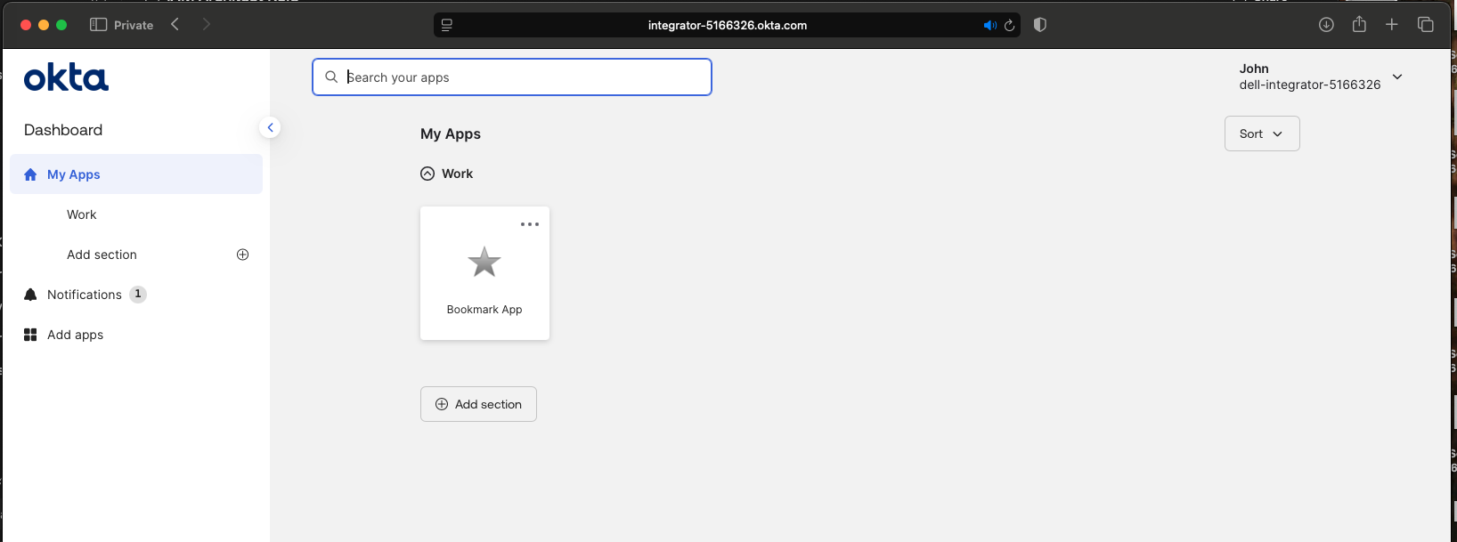Mute the tab via speaker icon
1457x542 pixels.
point(989,25)
